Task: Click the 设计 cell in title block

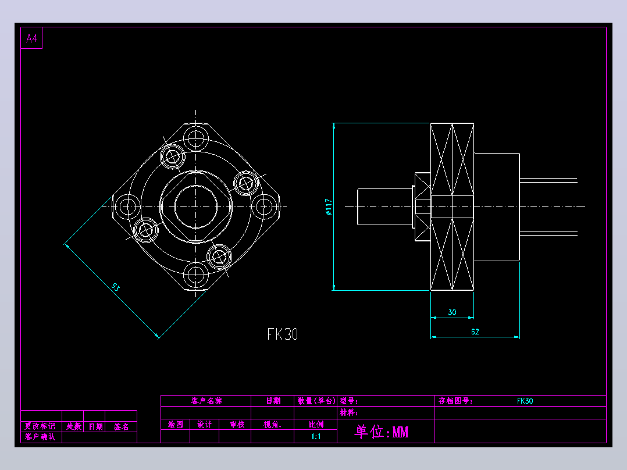Action: 205,425
